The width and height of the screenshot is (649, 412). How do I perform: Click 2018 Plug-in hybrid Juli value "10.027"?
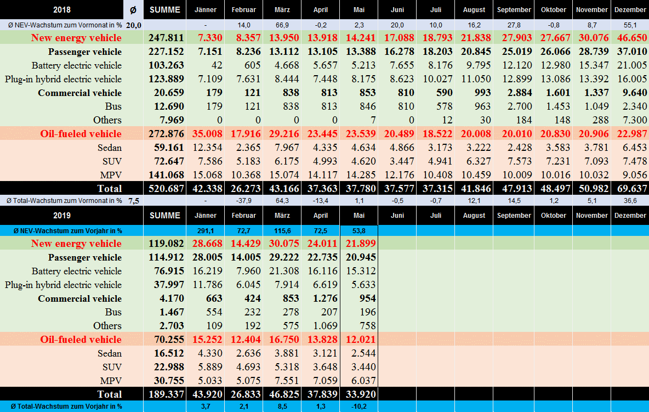coord(437,79)
